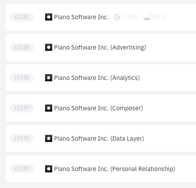Viewport: 196px width, 188px height.
Task: Open Piano Software Inc. (Analytics) service
Action: click(x=97, y=78)
